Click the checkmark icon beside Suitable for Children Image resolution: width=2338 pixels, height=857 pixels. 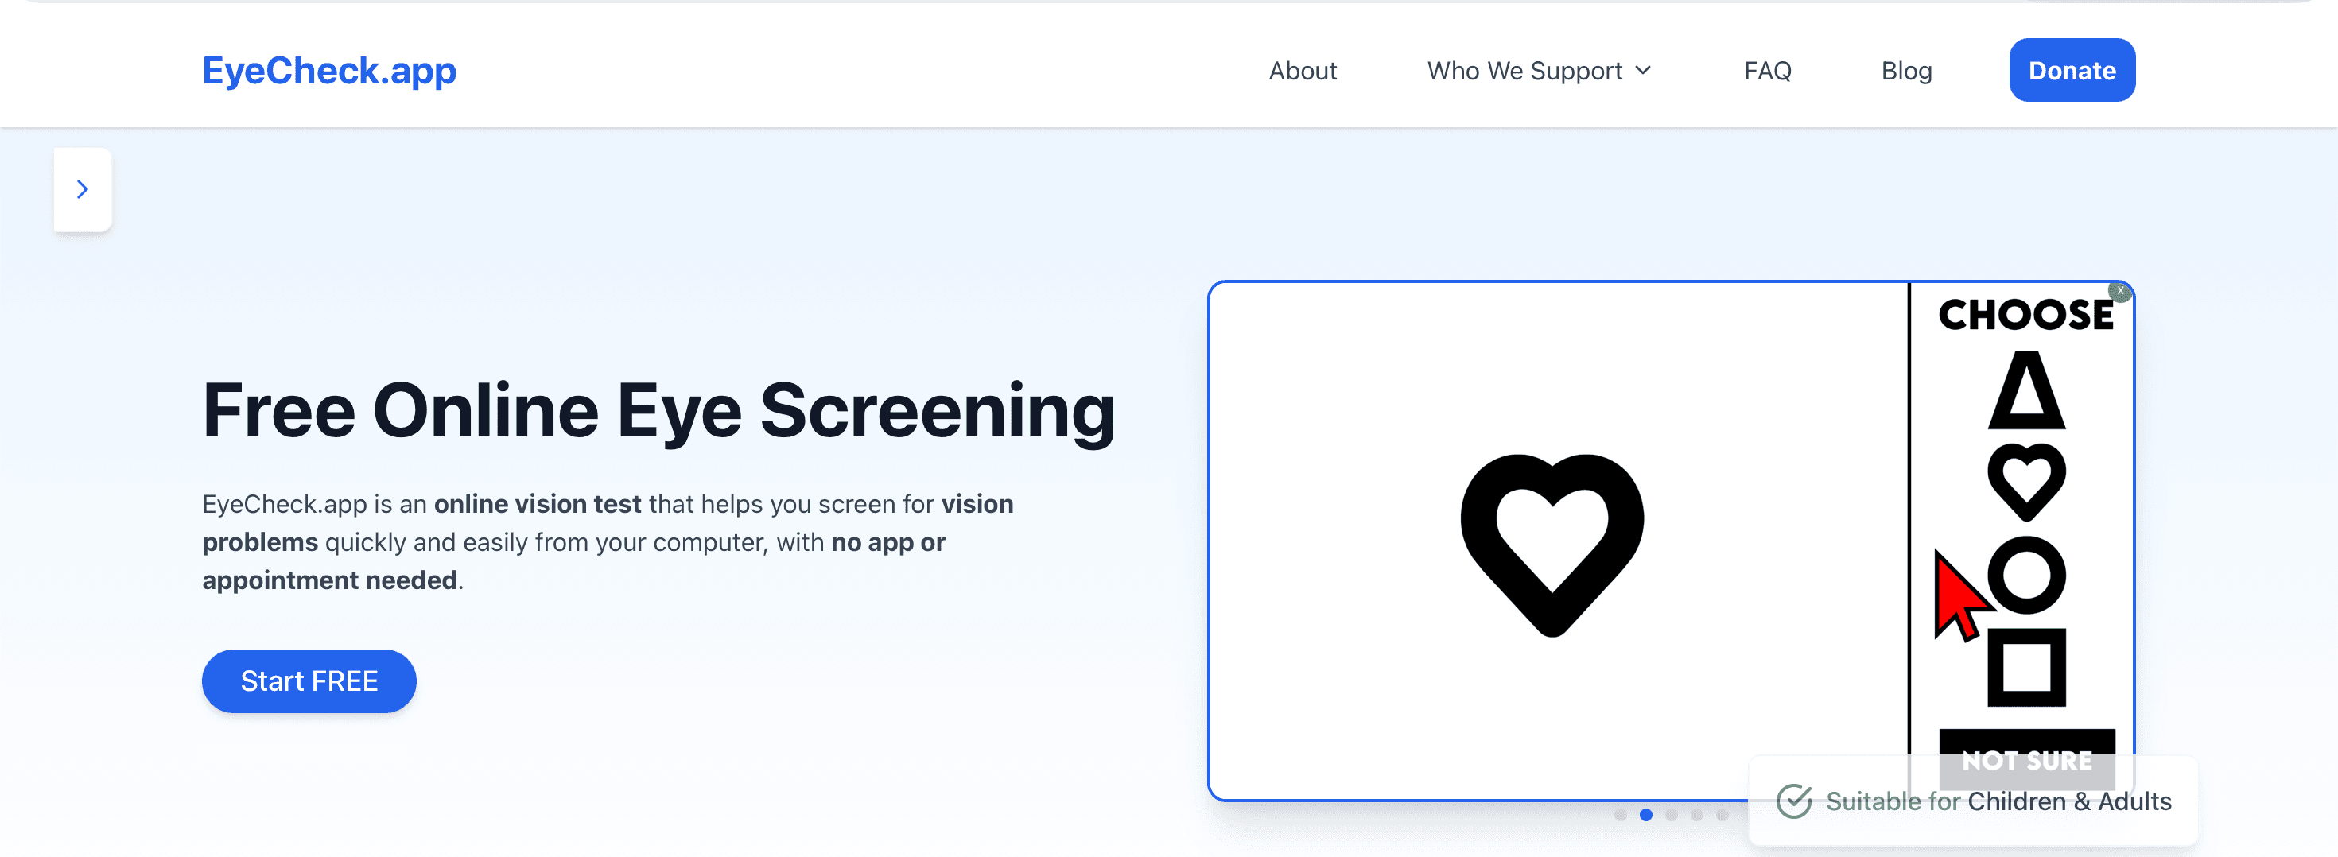click(x=1793, y=801)
